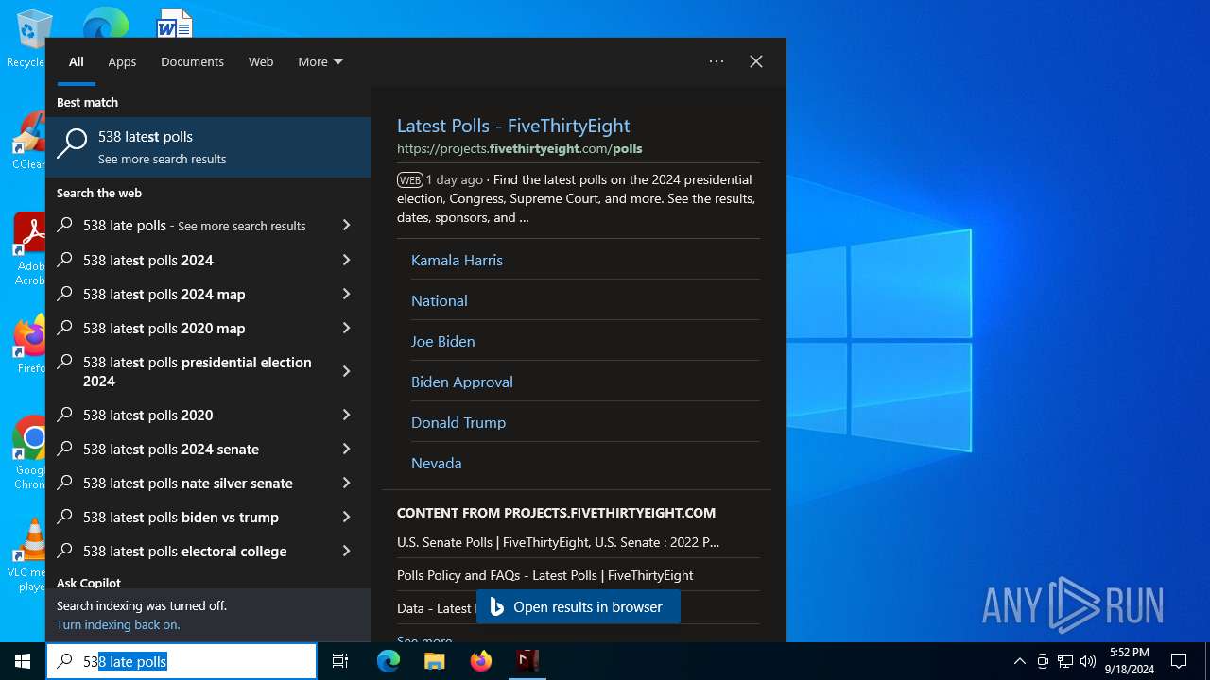Screen dimensions: 1210x680
Task: Select suggestion '538 latest polls electoral college'
Action: click(x=185, y=551)
